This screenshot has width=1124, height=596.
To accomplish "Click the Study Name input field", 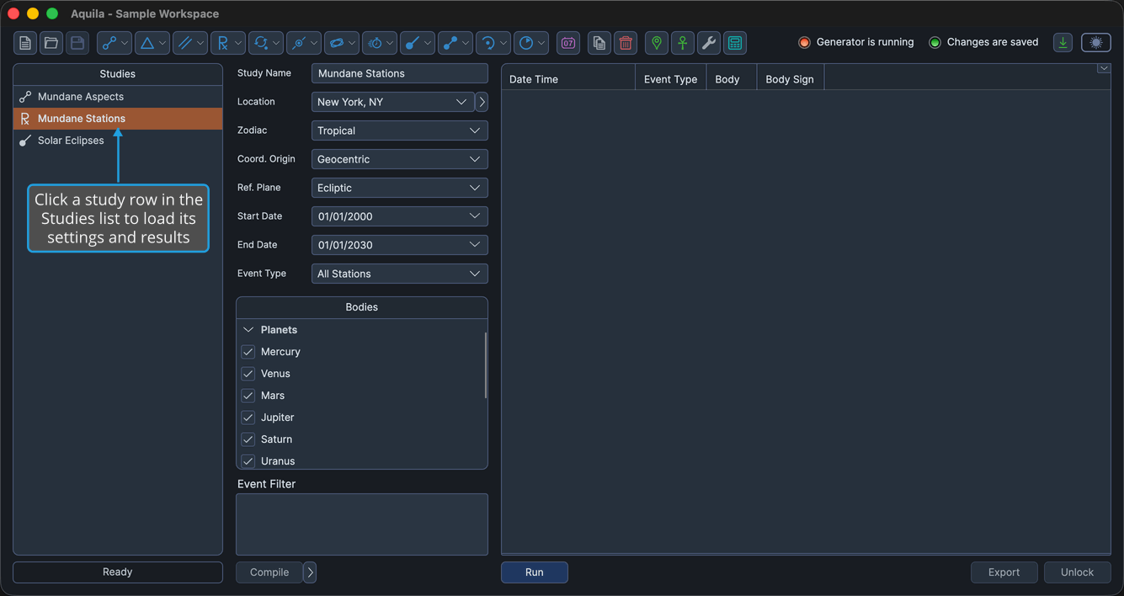I will 400,73.
